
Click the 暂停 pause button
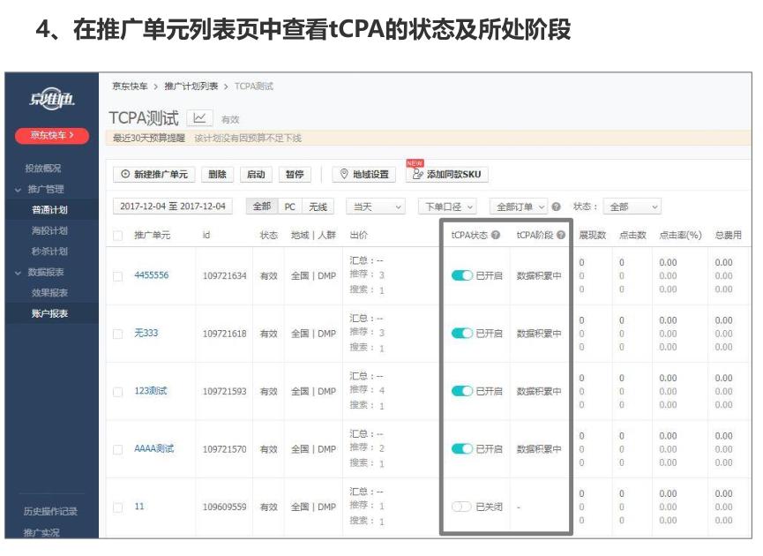[294, 174]
